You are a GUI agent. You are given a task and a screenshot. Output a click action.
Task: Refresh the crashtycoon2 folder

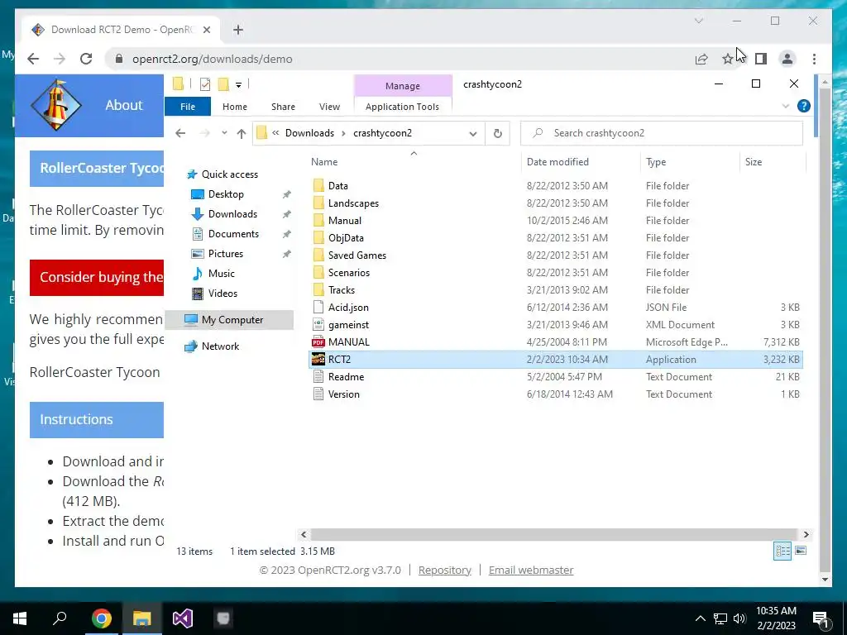tap(497, 133)
